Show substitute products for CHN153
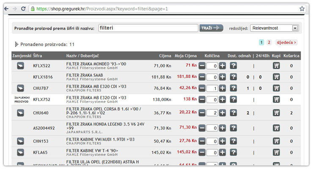Viewport: 313px width, 169px height. (20, 141)
